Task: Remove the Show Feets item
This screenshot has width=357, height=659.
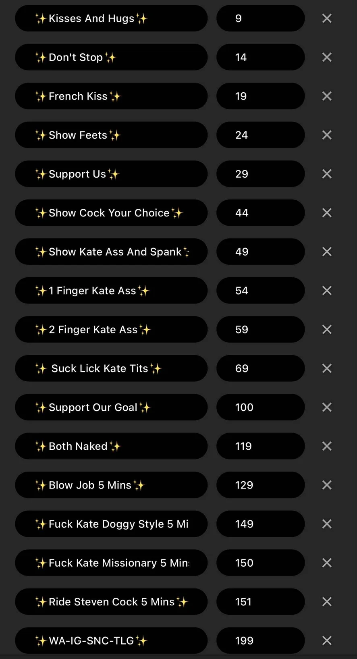Action: (327, 135)
